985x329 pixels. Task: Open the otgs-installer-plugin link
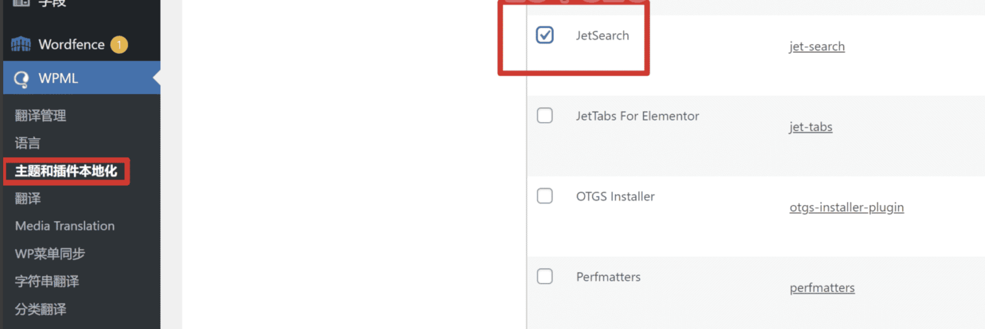tap(846, 208)
